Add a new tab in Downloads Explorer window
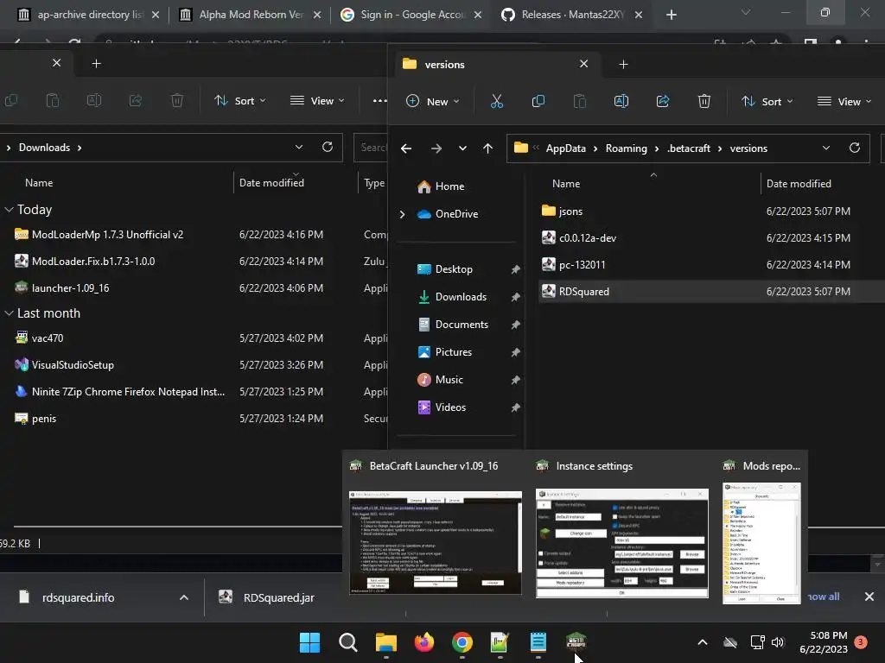 tap(97, 63)
